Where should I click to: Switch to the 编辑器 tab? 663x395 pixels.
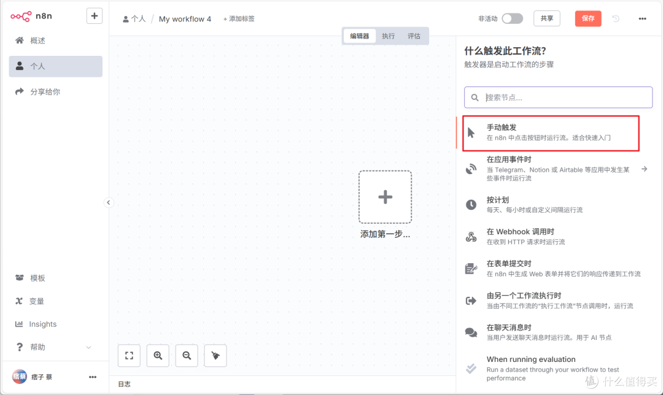(359, 36)
